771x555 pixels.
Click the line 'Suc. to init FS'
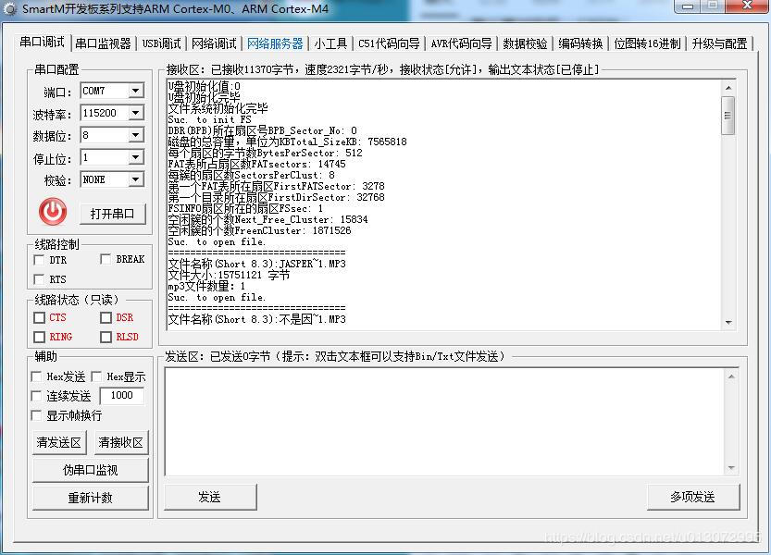(210, 119)
